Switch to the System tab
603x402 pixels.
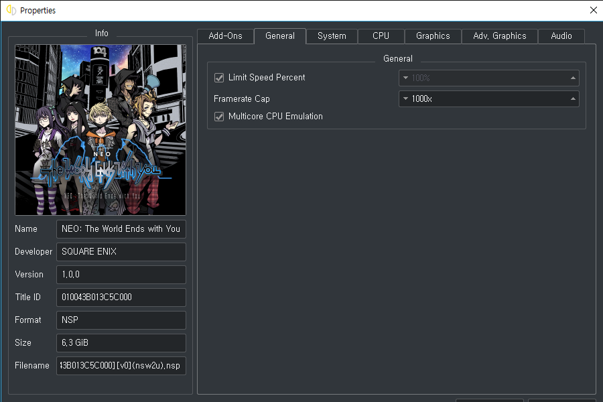click(x=332, y=36)
